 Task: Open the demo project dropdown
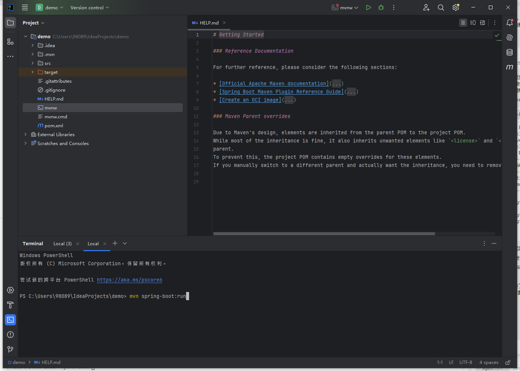point(50,7)
